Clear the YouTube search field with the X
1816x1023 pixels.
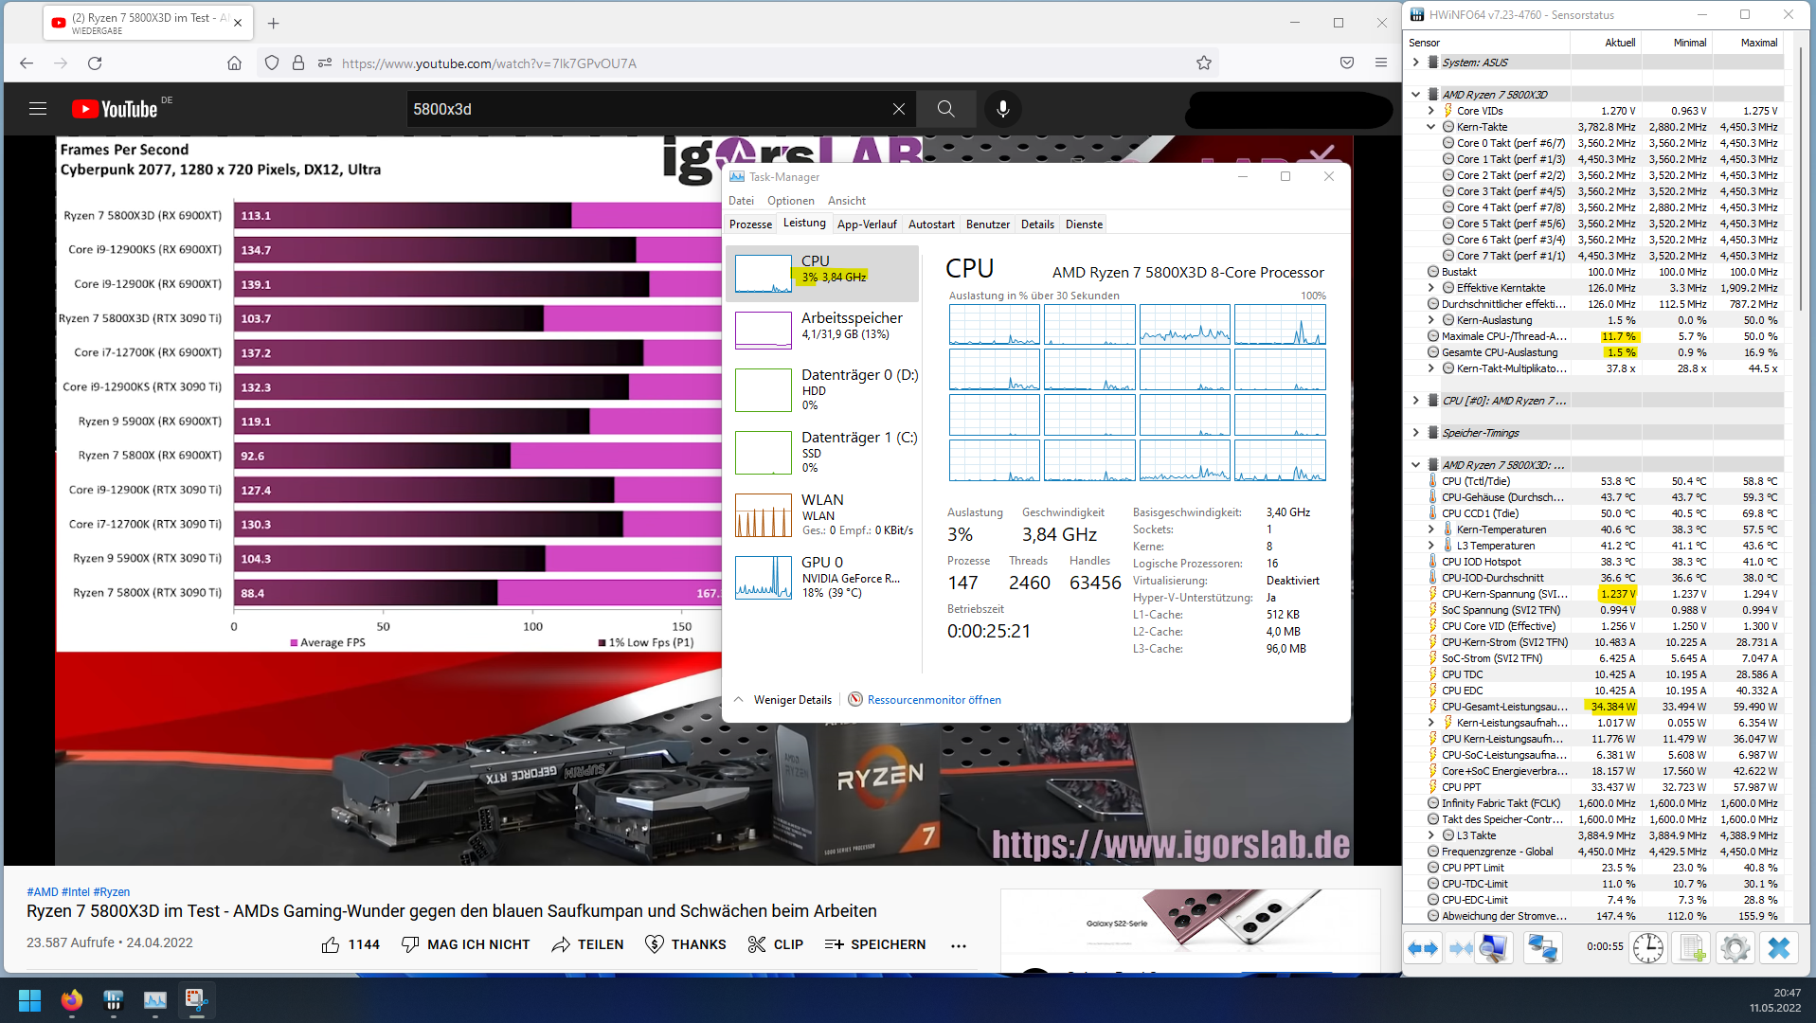tap(898, 109)
